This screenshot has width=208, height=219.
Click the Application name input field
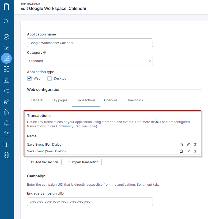coord(90,43)
